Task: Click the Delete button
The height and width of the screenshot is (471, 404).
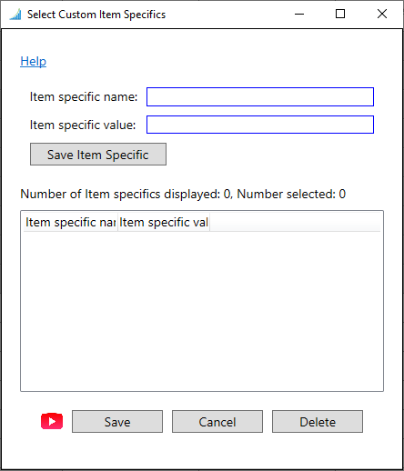Action: coord(318,422)
